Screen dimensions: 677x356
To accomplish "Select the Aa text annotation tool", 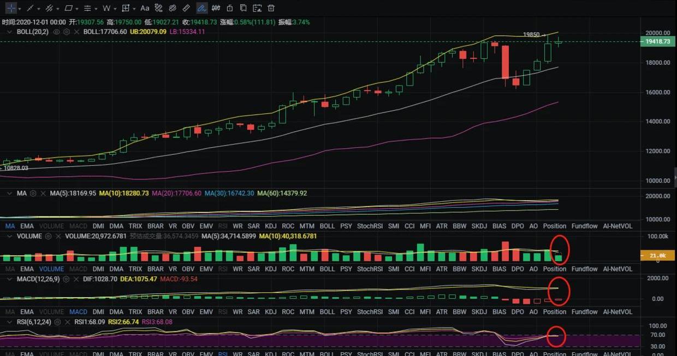I will (x=145, y=8).
